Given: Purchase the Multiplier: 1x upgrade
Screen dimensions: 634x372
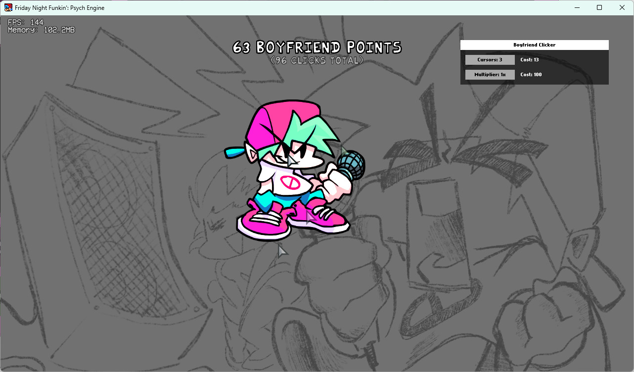Looking at the screenshot, I should click(x=490, y=75).
